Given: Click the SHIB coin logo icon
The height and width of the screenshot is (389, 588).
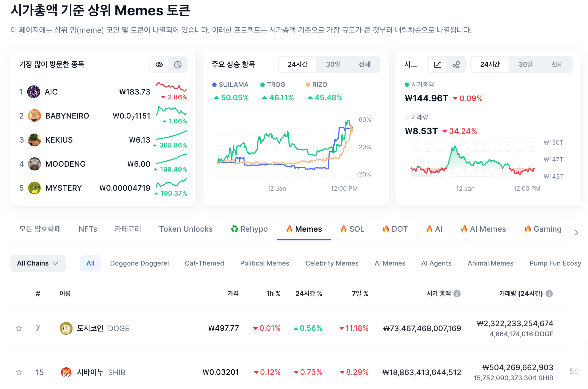Looking at the screenshot, I should [x=66, y=372].
